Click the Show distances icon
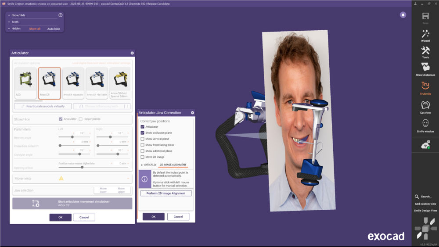 [425, 67]
